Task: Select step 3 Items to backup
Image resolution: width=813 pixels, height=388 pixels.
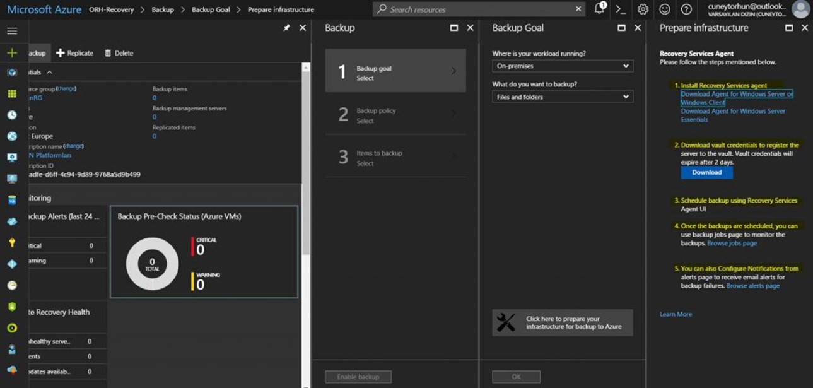Action: tap(395, 157)
